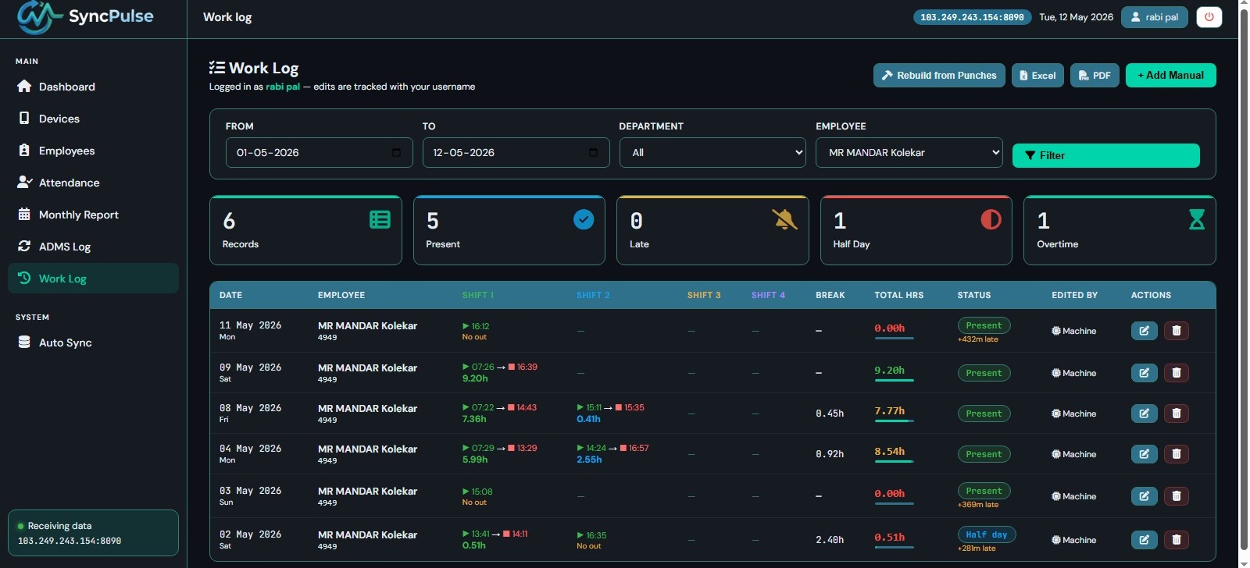The height and width of the screenshot is (568, 1250).
Task: Click the 8.54h total hours progress bar
Action: coord(894,462)
